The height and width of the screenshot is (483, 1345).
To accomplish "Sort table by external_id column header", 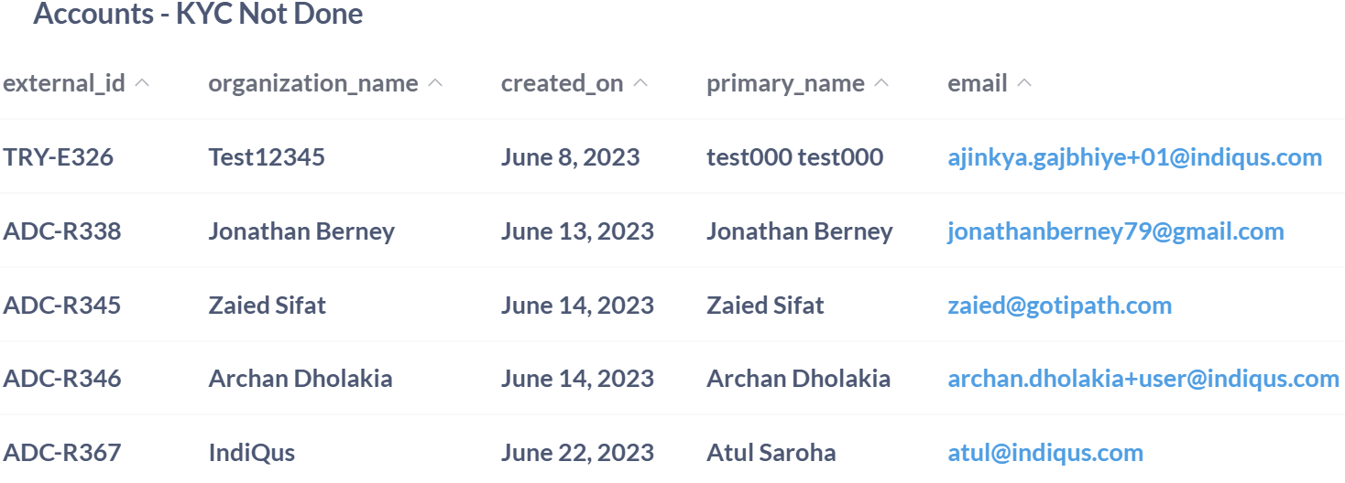I will click(64, 83).
